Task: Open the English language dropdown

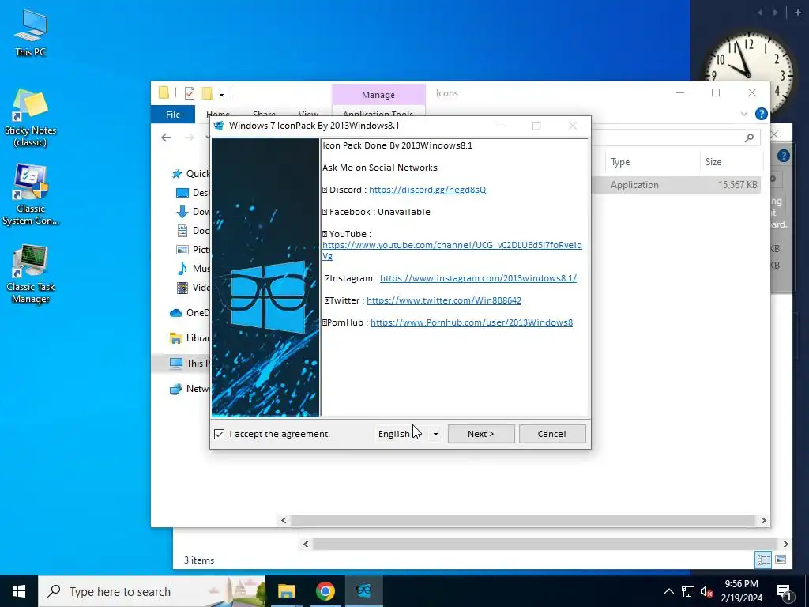Action: click(x=408, y=434)
